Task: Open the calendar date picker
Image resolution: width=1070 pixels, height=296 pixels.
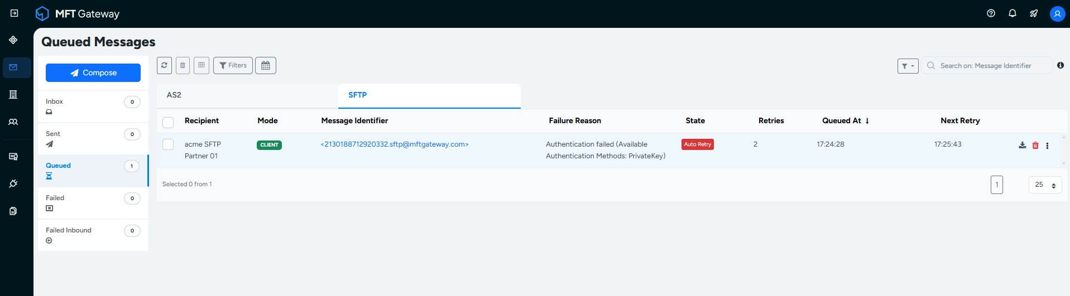Action: click(266, 65)
